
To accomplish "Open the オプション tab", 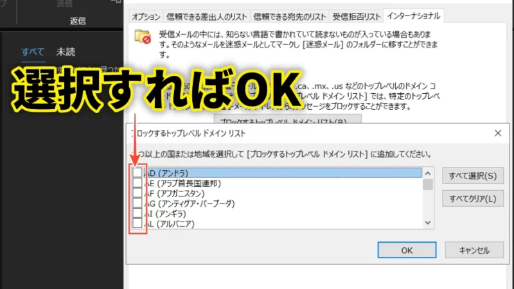I will [146, 17].
